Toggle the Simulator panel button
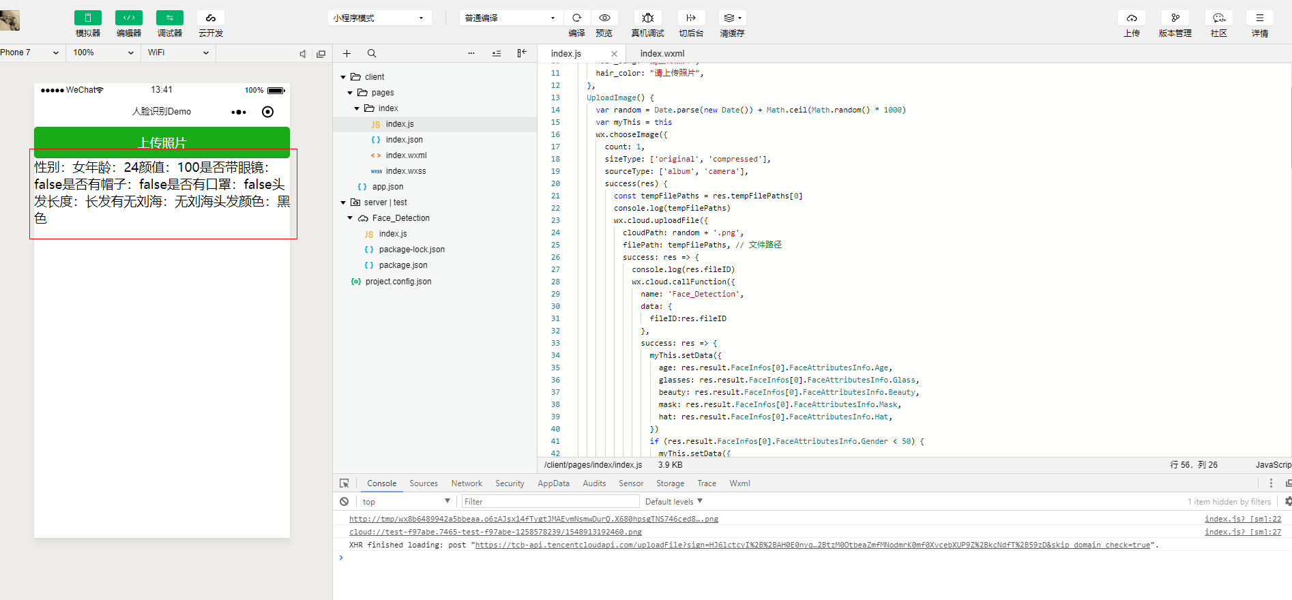The height and width of the screenshot is (600, 1292). point(88,18)
